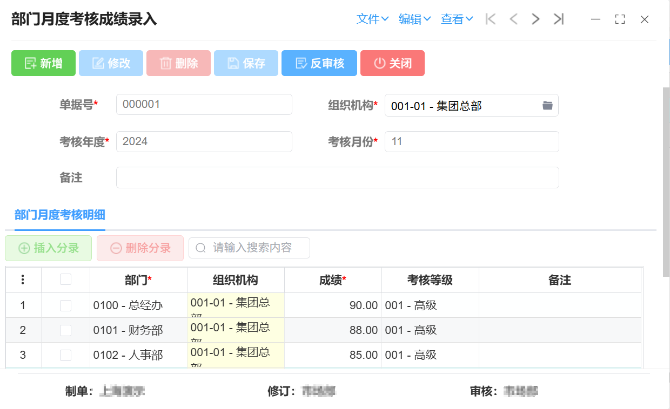Open the 编辑 dropdown menu
The width and height of the screenshot is (670, 409).
tap(414, 19)
